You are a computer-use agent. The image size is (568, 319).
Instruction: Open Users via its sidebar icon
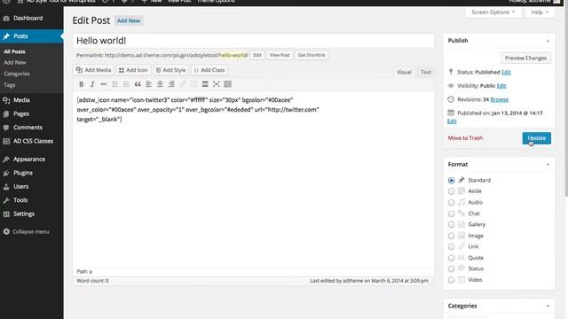click(6, 187)
